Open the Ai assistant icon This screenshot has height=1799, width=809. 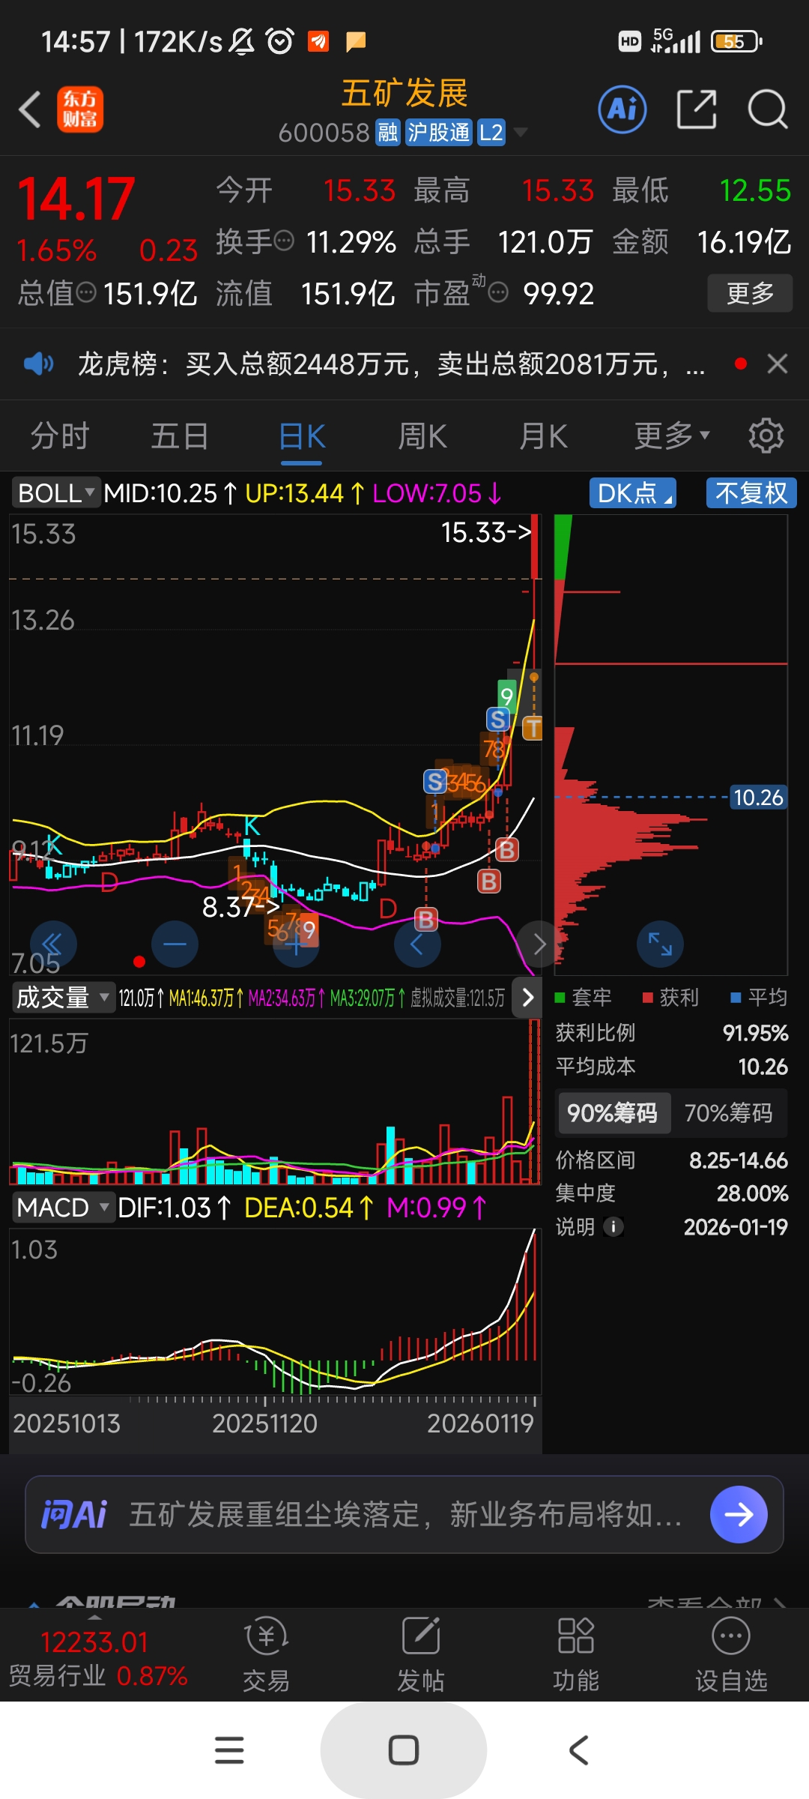point(622,109)
